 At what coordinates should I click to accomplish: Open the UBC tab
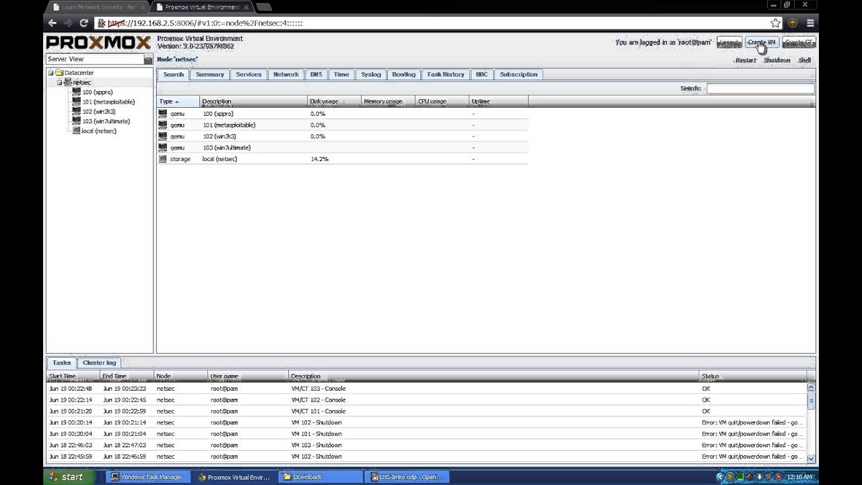482,75
